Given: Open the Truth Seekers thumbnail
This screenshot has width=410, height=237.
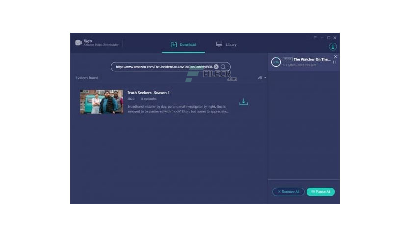Looking at the screenshot, I should [102, 101].
